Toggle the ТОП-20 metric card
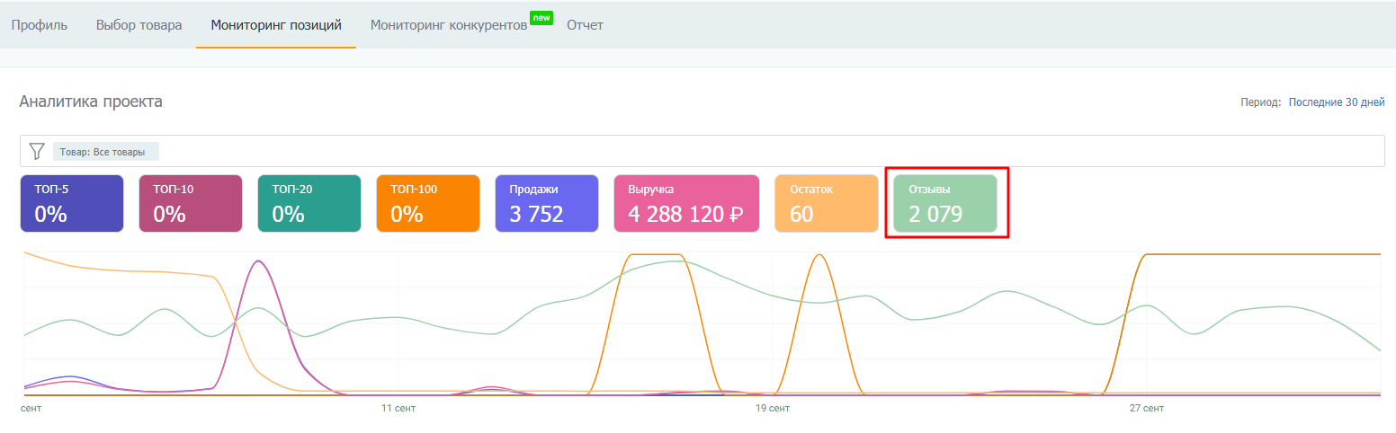 click(x=309, y=204)
